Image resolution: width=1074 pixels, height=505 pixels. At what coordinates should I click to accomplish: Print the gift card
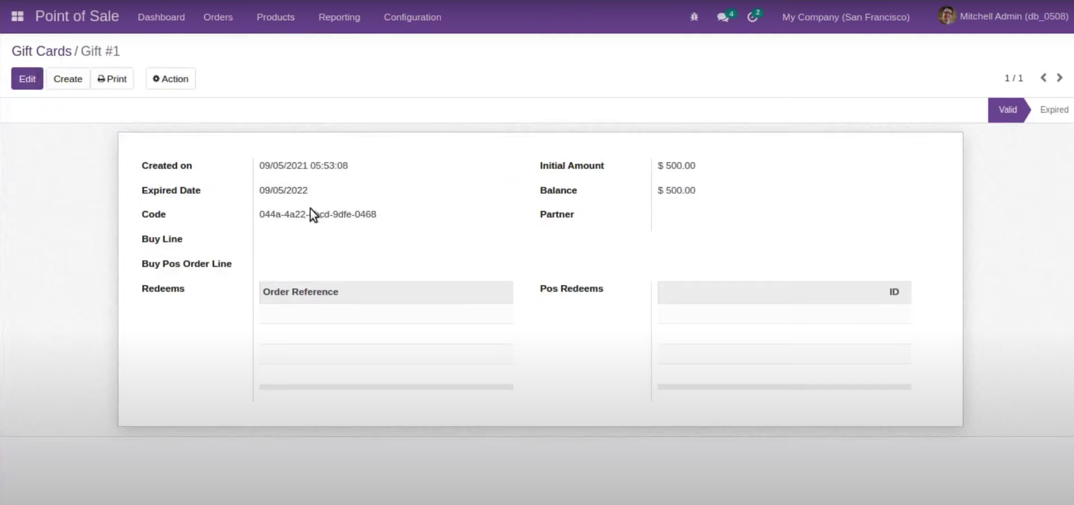coord(112,79)
